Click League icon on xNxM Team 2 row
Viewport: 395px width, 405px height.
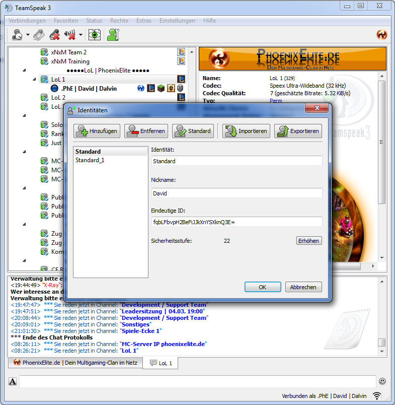point(181,52)
